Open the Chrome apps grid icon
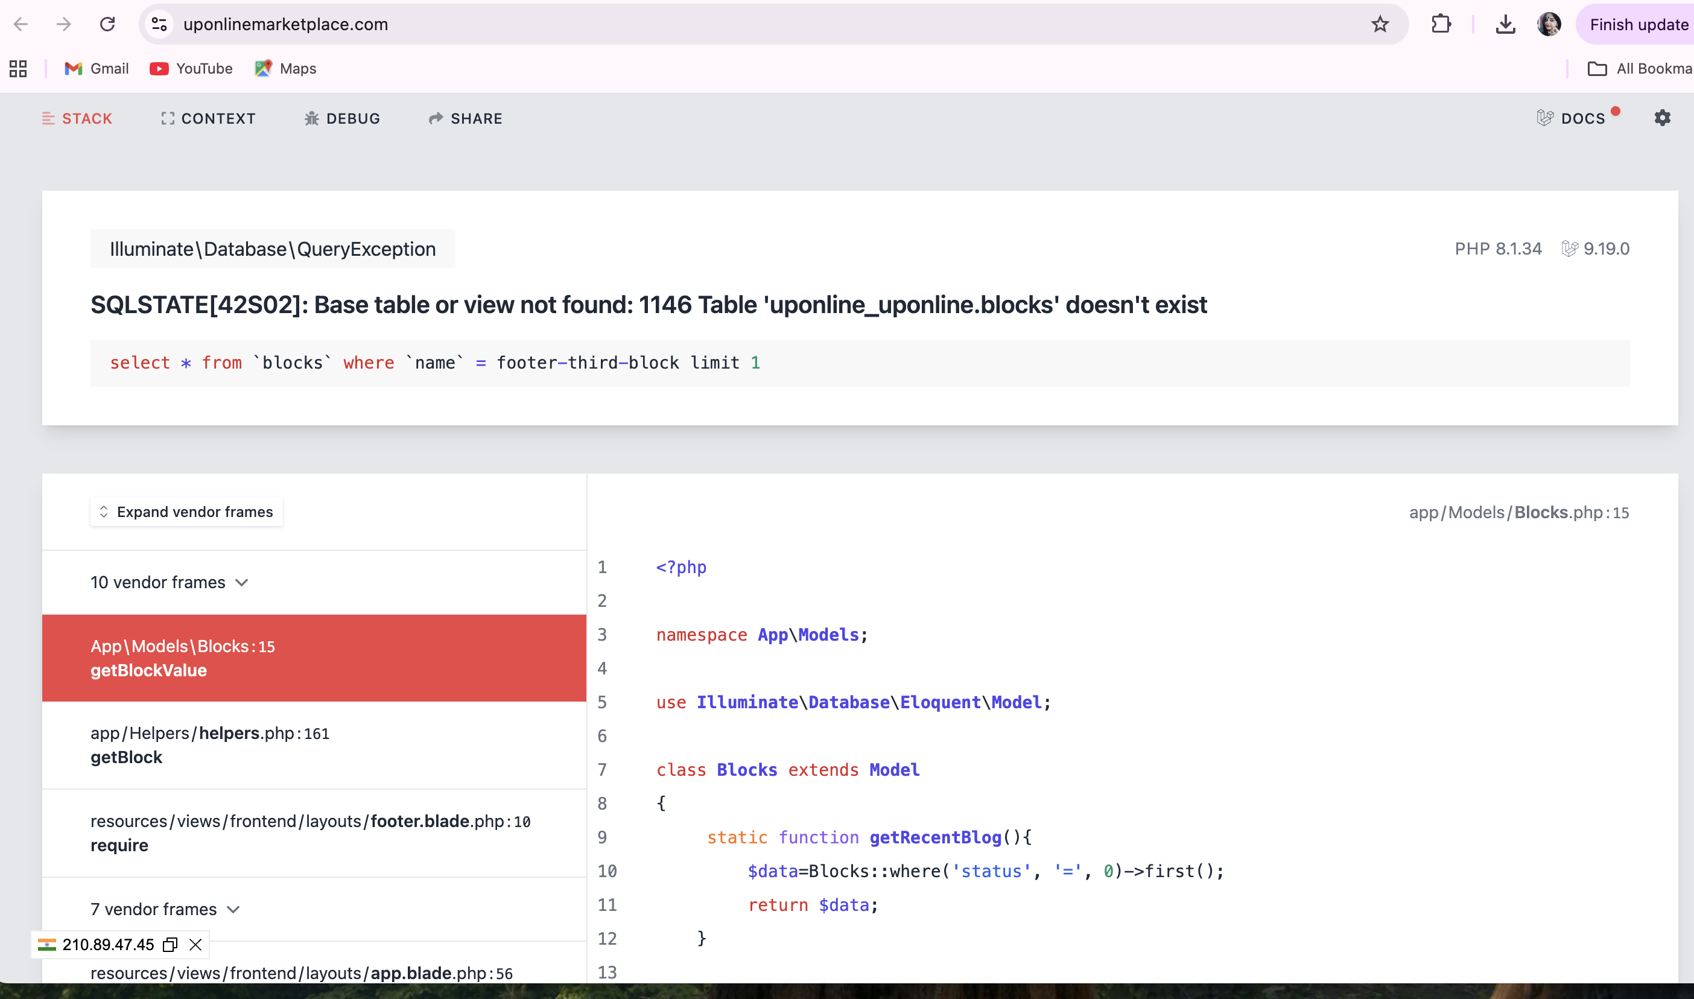The height and width of the screenshot is (999, 1694). click(x=18, y=69)
